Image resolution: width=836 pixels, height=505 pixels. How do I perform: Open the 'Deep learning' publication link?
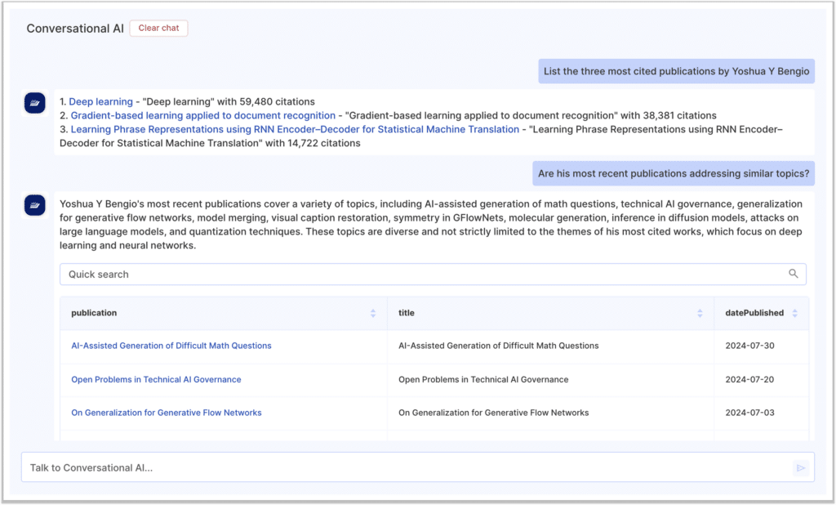click(x=100, y=102)
